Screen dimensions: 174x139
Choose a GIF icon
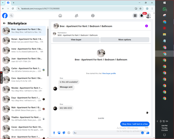69,133
